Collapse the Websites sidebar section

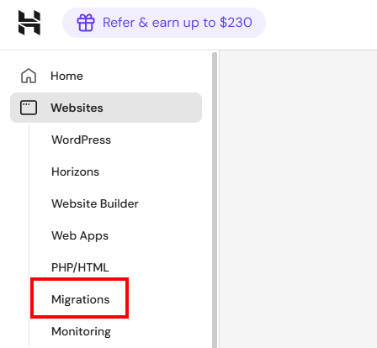click(106, 108)
